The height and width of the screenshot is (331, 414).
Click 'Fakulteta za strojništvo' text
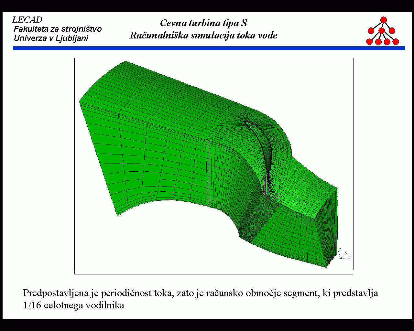point(58,29)
